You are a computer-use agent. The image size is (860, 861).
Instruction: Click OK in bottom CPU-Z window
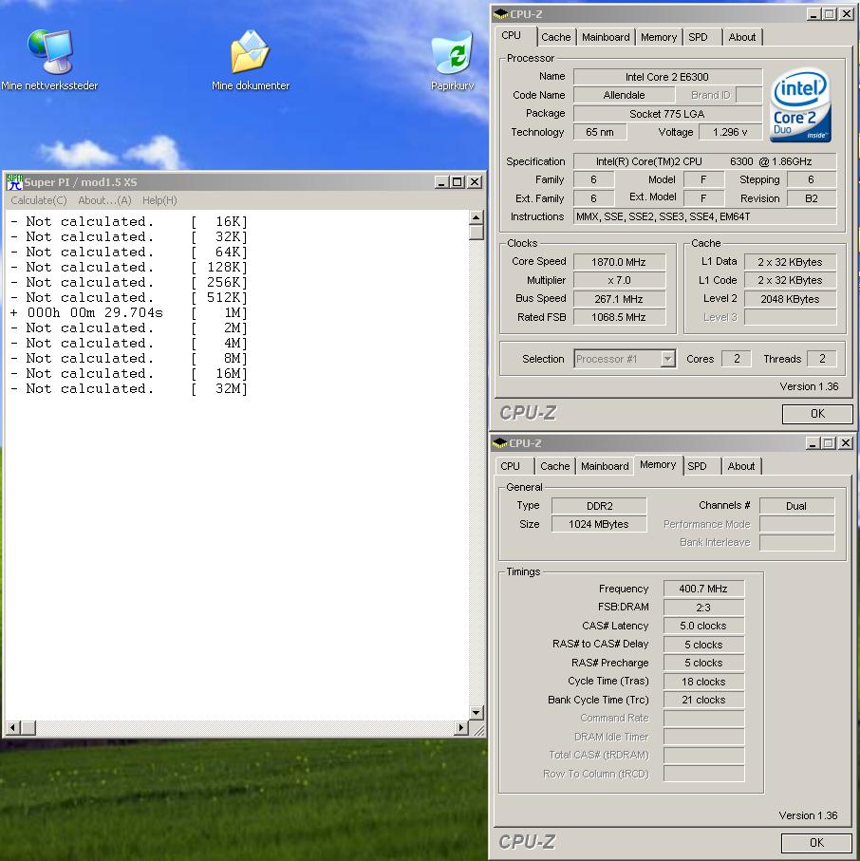816,842
